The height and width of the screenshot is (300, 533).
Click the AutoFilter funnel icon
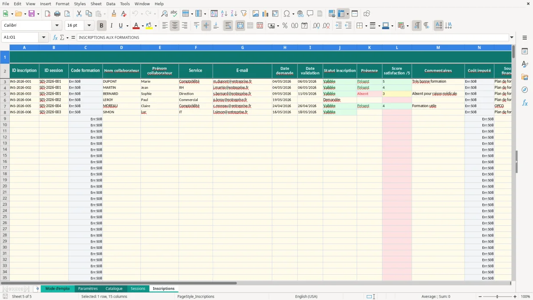point(243,14)
